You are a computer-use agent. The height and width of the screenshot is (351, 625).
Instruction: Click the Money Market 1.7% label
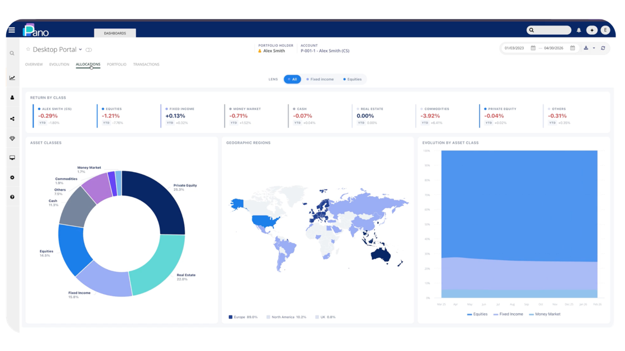pyautogui.click(x=89, y=169)
